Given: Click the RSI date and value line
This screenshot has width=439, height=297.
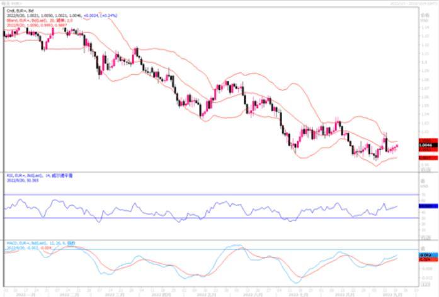Looking at the screenshot, I should (23, 180).
